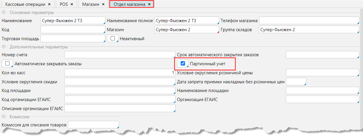Switch to the Кассовые операции tab
The height and width of the screenshot is (136, 363).
click(x=25, y=4)
